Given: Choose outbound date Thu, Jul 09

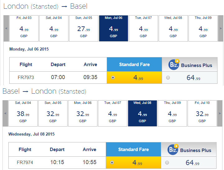Looking at the screenshot, I should (203, 28).
